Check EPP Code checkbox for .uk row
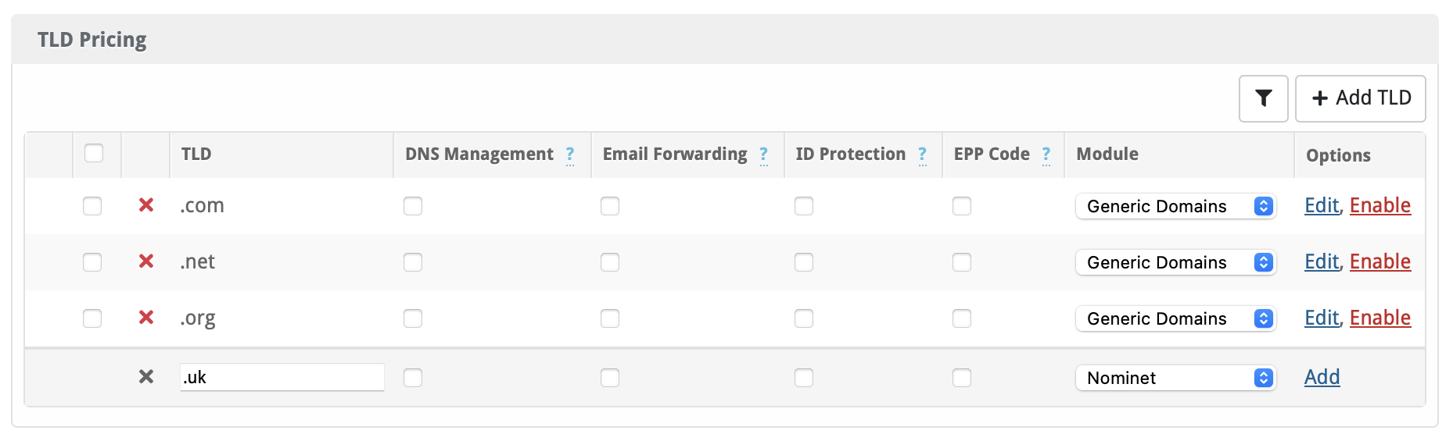The height and width of the screenshot is (448, 1453). (962, 378)
